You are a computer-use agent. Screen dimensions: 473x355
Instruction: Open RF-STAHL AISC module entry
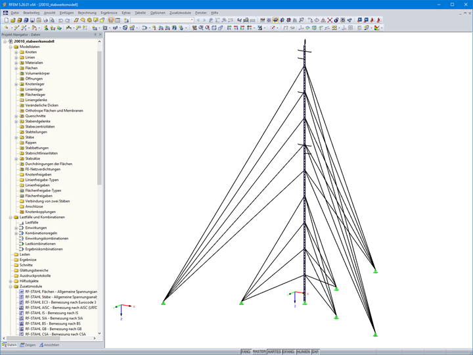click(x=61, y=308)
